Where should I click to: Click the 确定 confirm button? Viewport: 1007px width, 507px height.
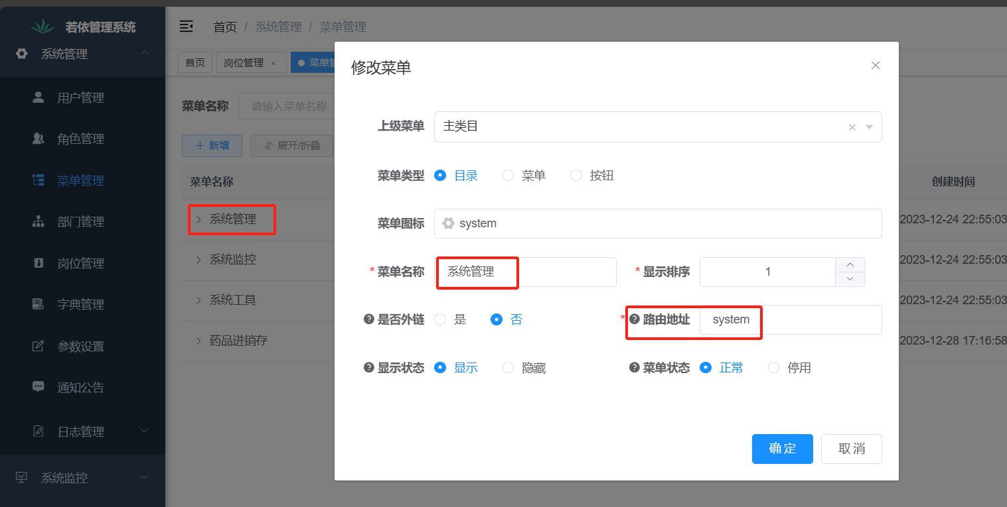coord(783,449)
